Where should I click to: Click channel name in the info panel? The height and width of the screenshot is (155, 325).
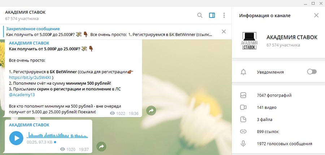coord(292,37)
